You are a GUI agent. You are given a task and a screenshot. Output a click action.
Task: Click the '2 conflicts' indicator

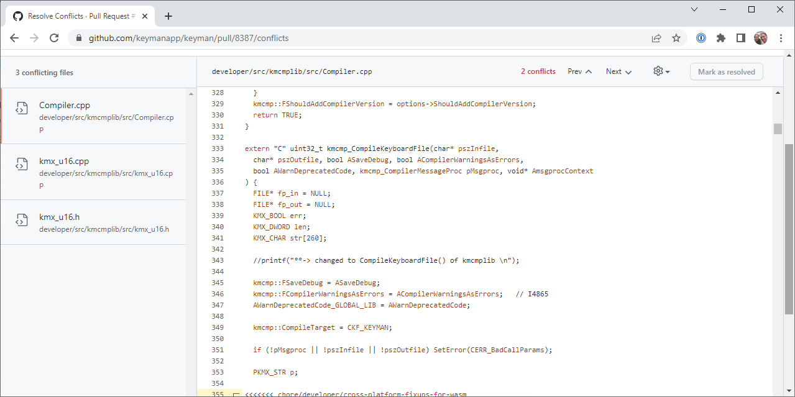tap(538, 71)
